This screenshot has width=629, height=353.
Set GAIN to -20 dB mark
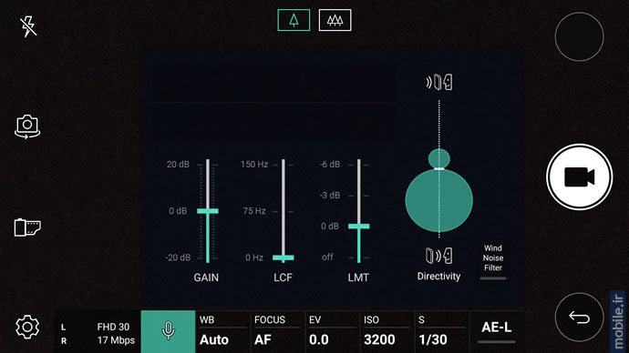coord(208,257)
